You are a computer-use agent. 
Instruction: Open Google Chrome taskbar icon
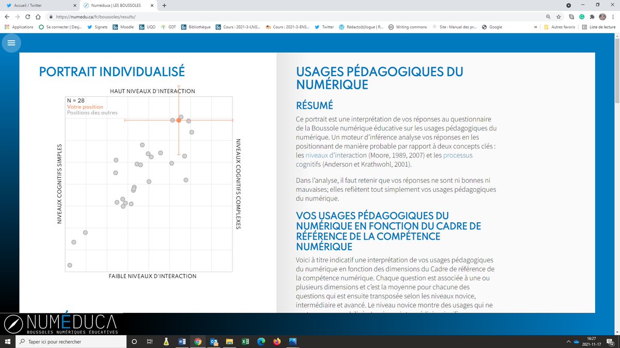click(198, 341)
